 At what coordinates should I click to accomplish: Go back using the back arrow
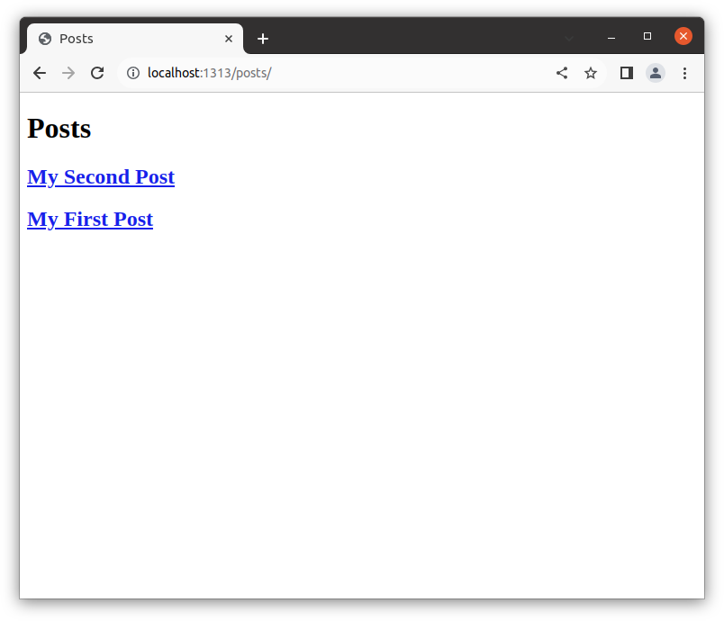pos(40,73)
